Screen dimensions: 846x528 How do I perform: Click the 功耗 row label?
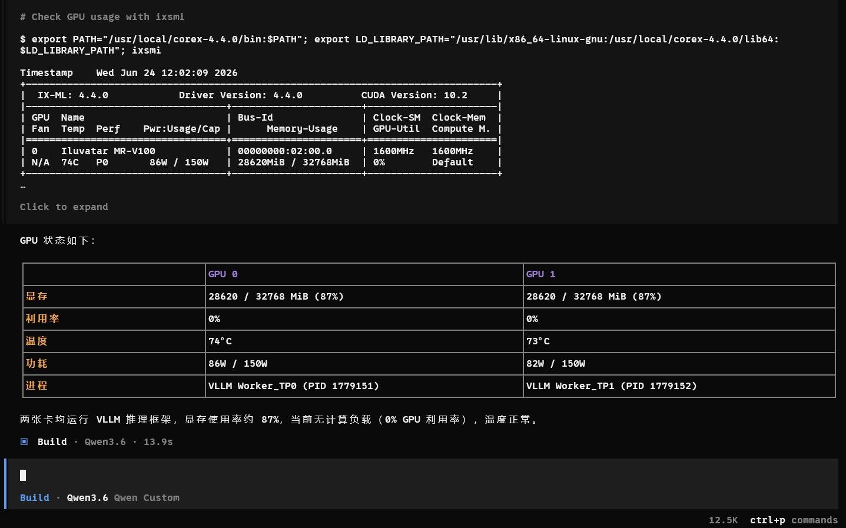(37, 363)
